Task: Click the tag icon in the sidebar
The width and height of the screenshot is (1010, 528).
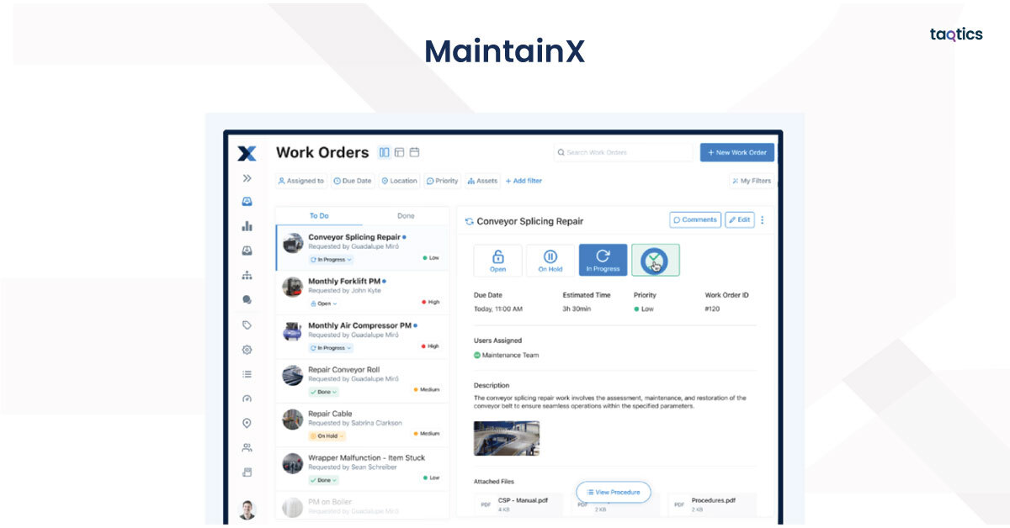Action: 247,325
